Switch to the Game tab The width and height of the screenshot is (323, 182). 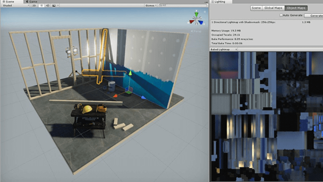tap(31, 1)
